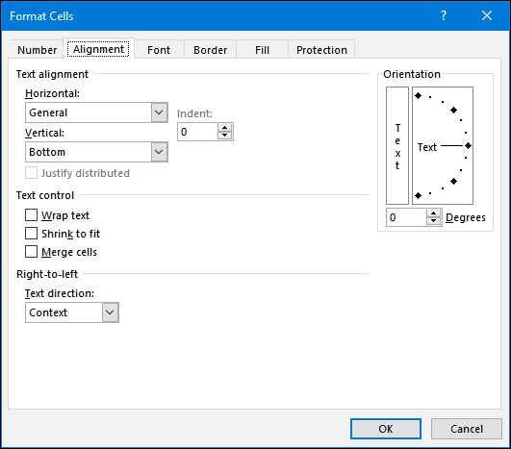The height and width of the screenshot is (449, 511).
Task: Click the red diamond orientation handle
Action: tap(468, 146)
